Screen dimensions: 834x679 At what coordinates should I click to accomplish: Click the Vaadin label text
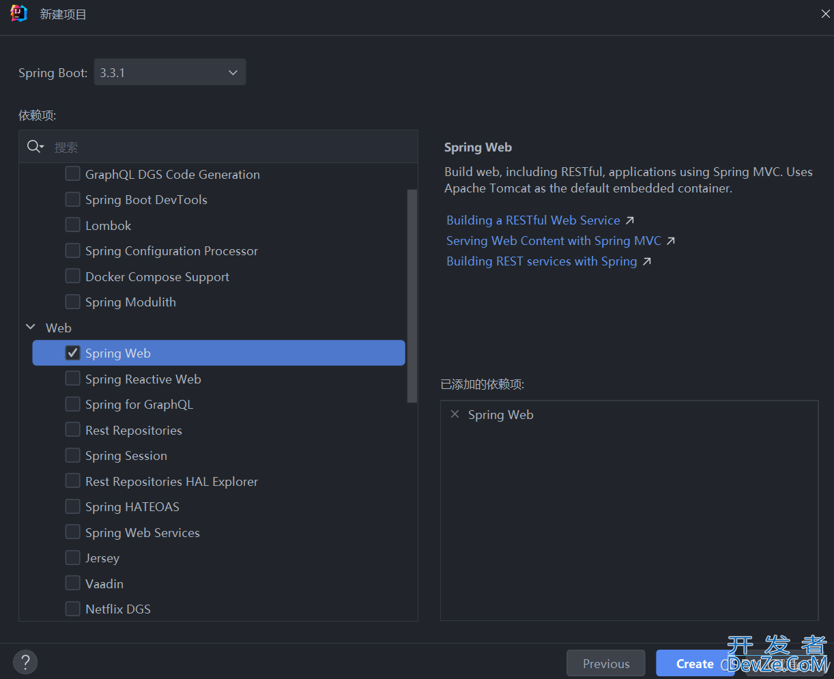point(104,583)
